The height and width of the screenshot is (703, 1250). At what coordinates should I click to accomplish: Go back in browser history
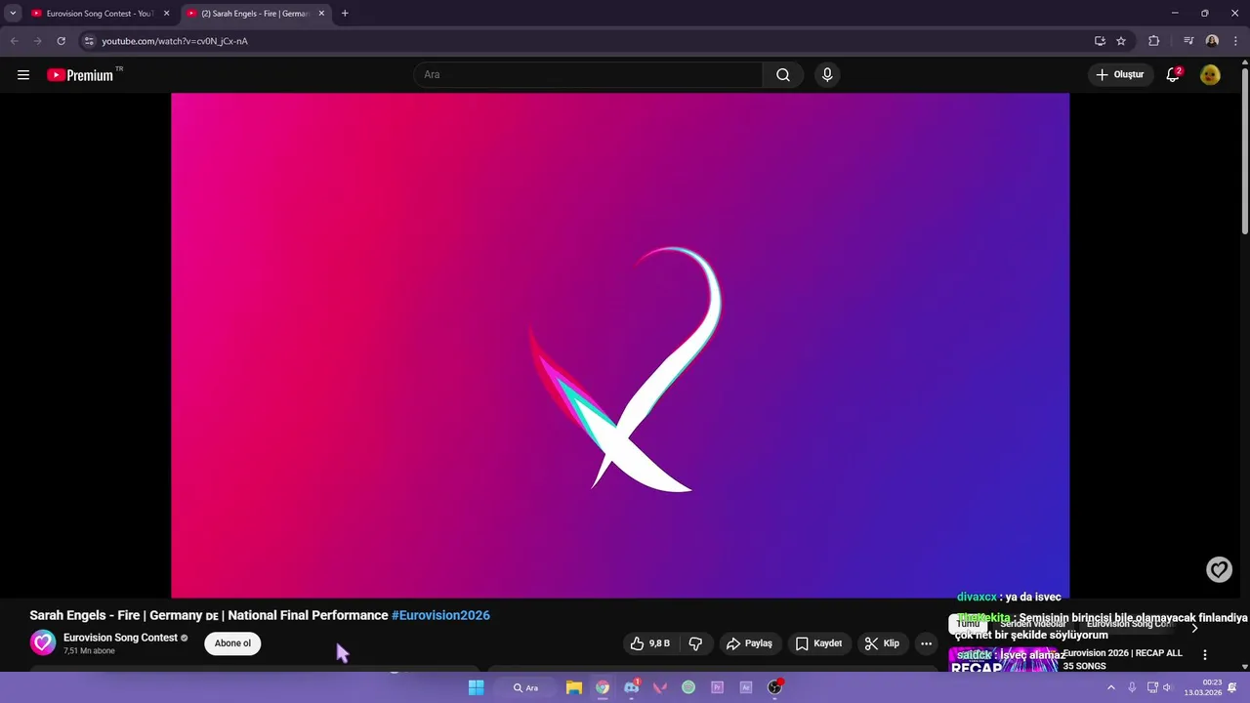[15, 41]
